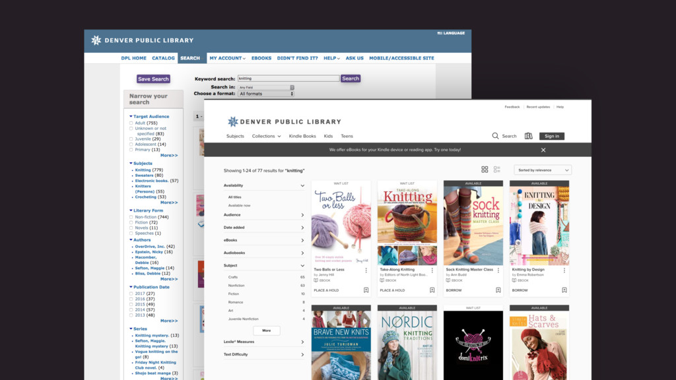
Task: Click EBOOKS in back window nav
Action: 261,58
